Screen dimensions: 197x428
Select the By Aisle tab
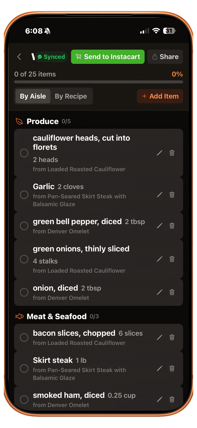click(33, 96)
